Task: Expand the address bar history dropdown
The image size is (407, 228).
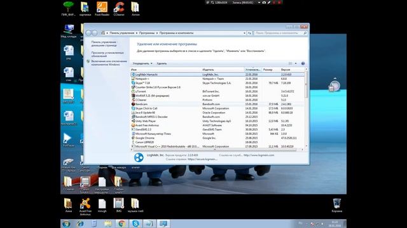Action: 244,33
